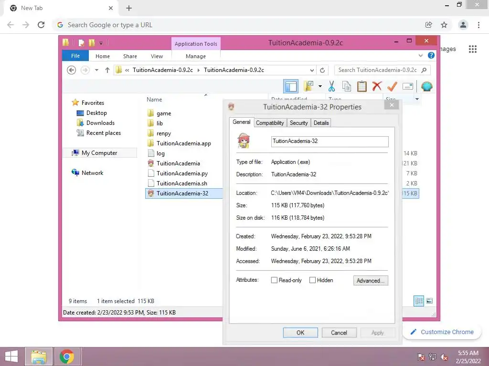Copy the selected file with copy icon

pyautogui.click(x=347, y=86)
